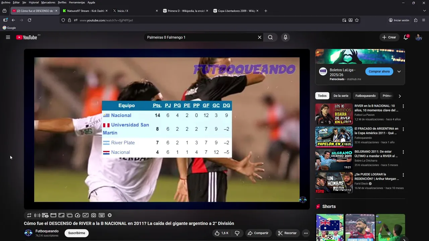
Task: Open options for ¿Se PUEDE LOGRAR video
Action: tap(403, 175)
